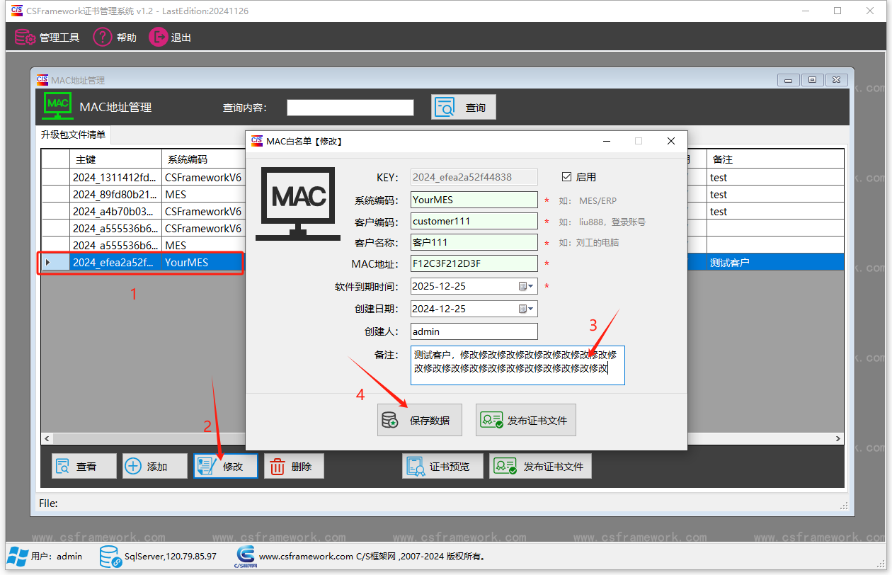This screenshot has width=892, height=575.
Task: Click the 查看 button
Action: (x=84, y=466)
